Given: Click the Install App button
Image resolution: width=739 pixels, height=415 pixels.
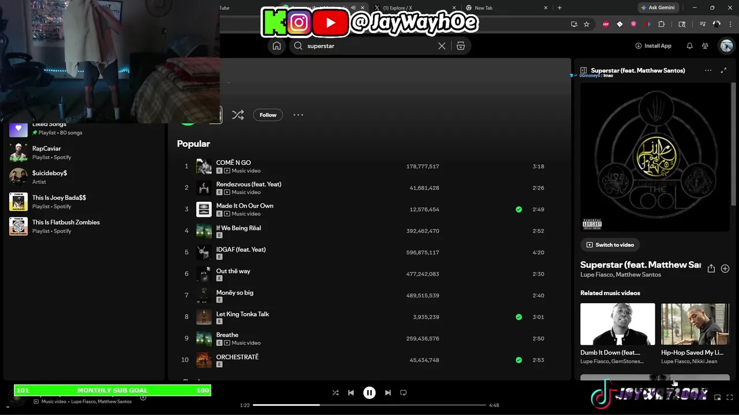Looking at the screenshot, I should tap(653, 46).
